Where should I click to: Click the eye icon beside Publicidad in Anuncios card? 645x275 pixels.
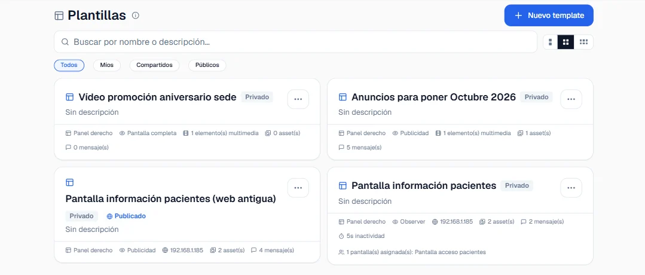[395, 133]
